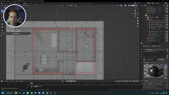Open the GGX distribution dropdown

[159, 87]
